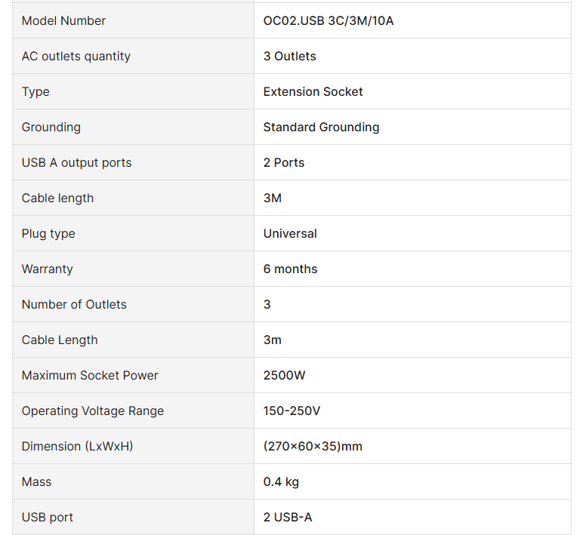Click the AC outlets quantity label

pos(76,56)
